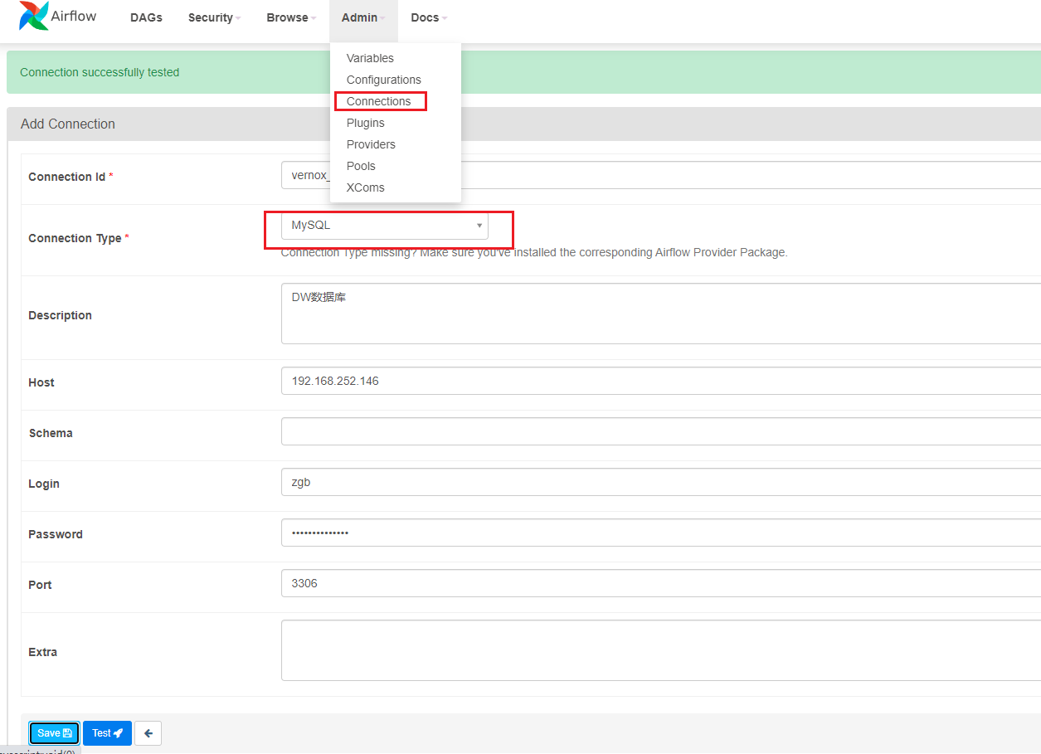Expand the Security menu

214,17
